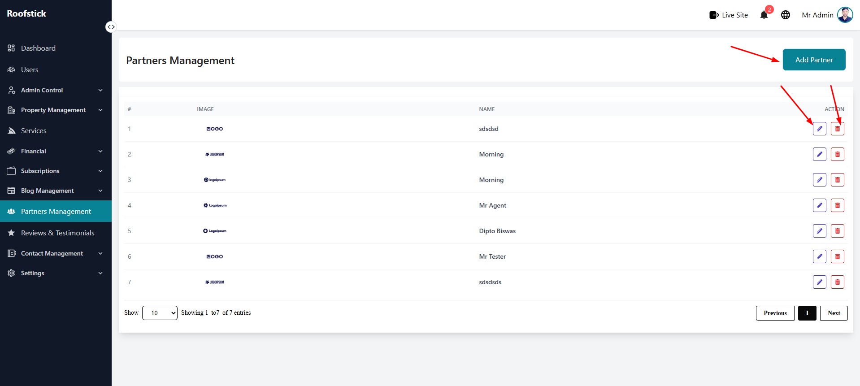Click the Mr Admin avatar picture
The width and height of the screenshot is (860, 386).
(845, 15)
